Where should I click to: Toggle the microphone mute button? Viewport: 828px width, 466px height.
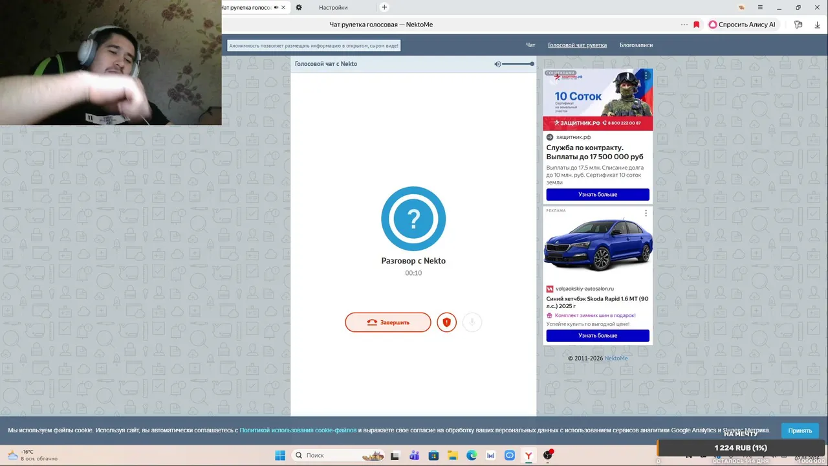click(x=472, y=322)
